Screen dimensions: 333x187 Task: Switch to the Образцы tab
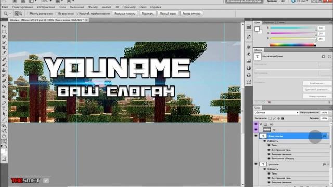268,22
